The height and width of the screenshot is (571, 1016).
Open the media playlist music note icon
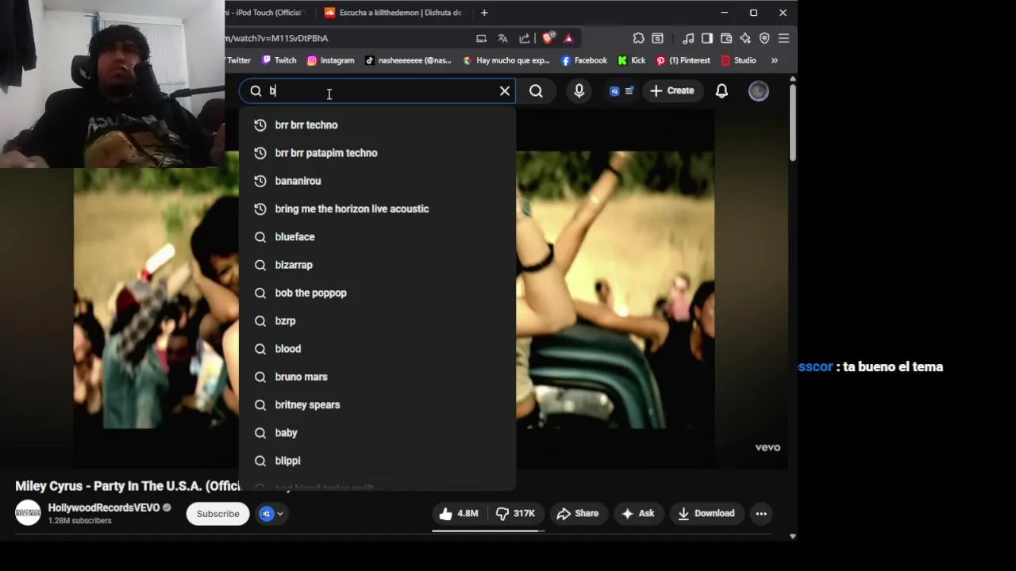[x=688, y=38]
